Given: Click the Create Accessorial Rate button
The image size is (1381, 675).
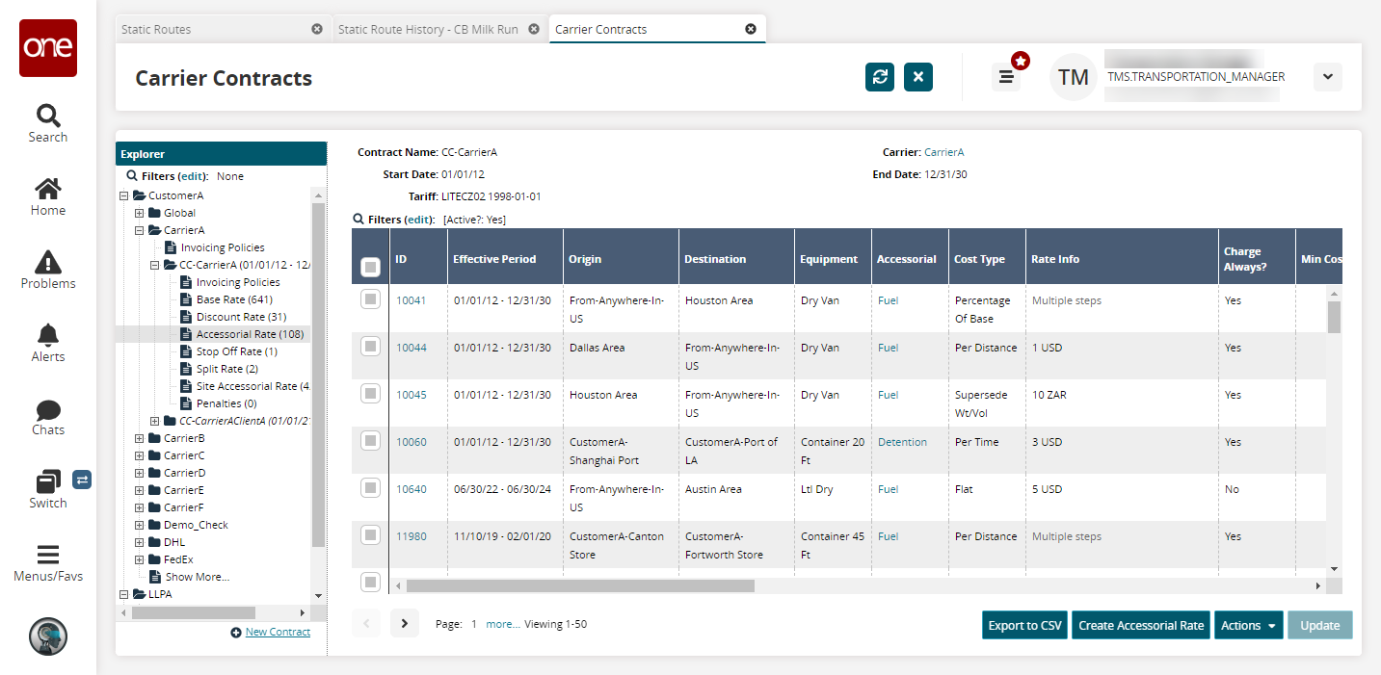Looking at the screenshot, I should coord(1140,625).
